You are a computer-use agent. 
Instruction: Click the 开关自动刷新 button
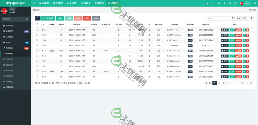48,18
